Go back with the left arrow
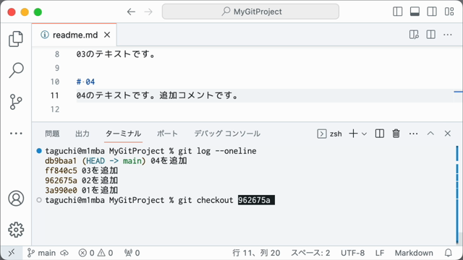Viewport: 463px width, 260px height. point(131,12)
